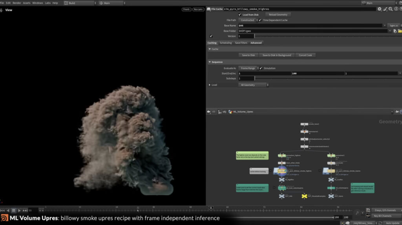Select the yellow OUT_VisualizeExamples null node
Image resolution: width=402 pixels, height=225 pixels.
click(304, 196)
